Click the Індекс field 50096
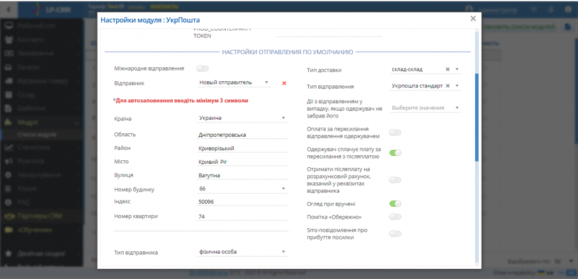 click(242, 202)
